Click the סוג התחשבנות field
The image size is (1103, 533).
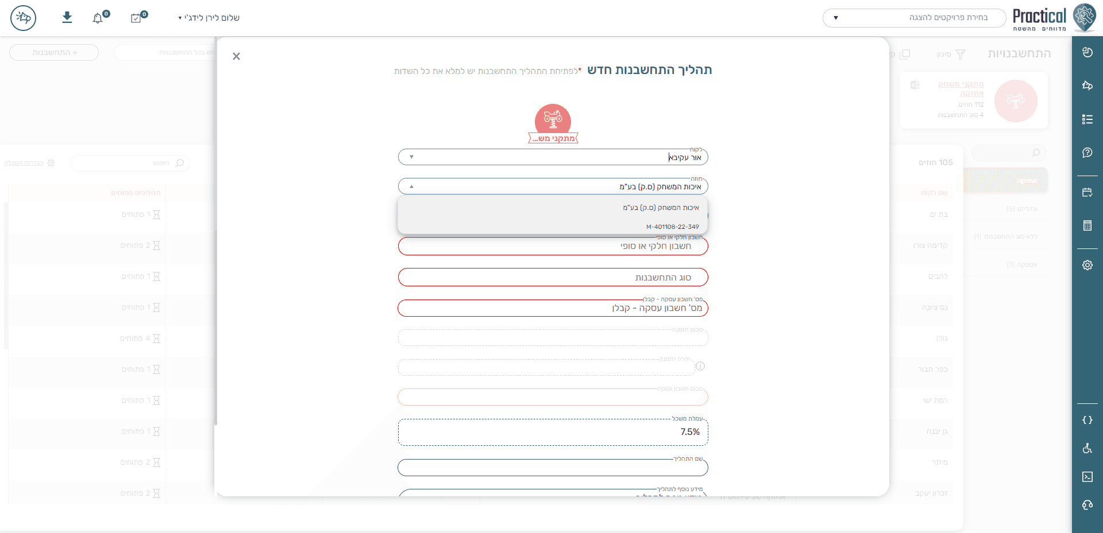[553, 277]
